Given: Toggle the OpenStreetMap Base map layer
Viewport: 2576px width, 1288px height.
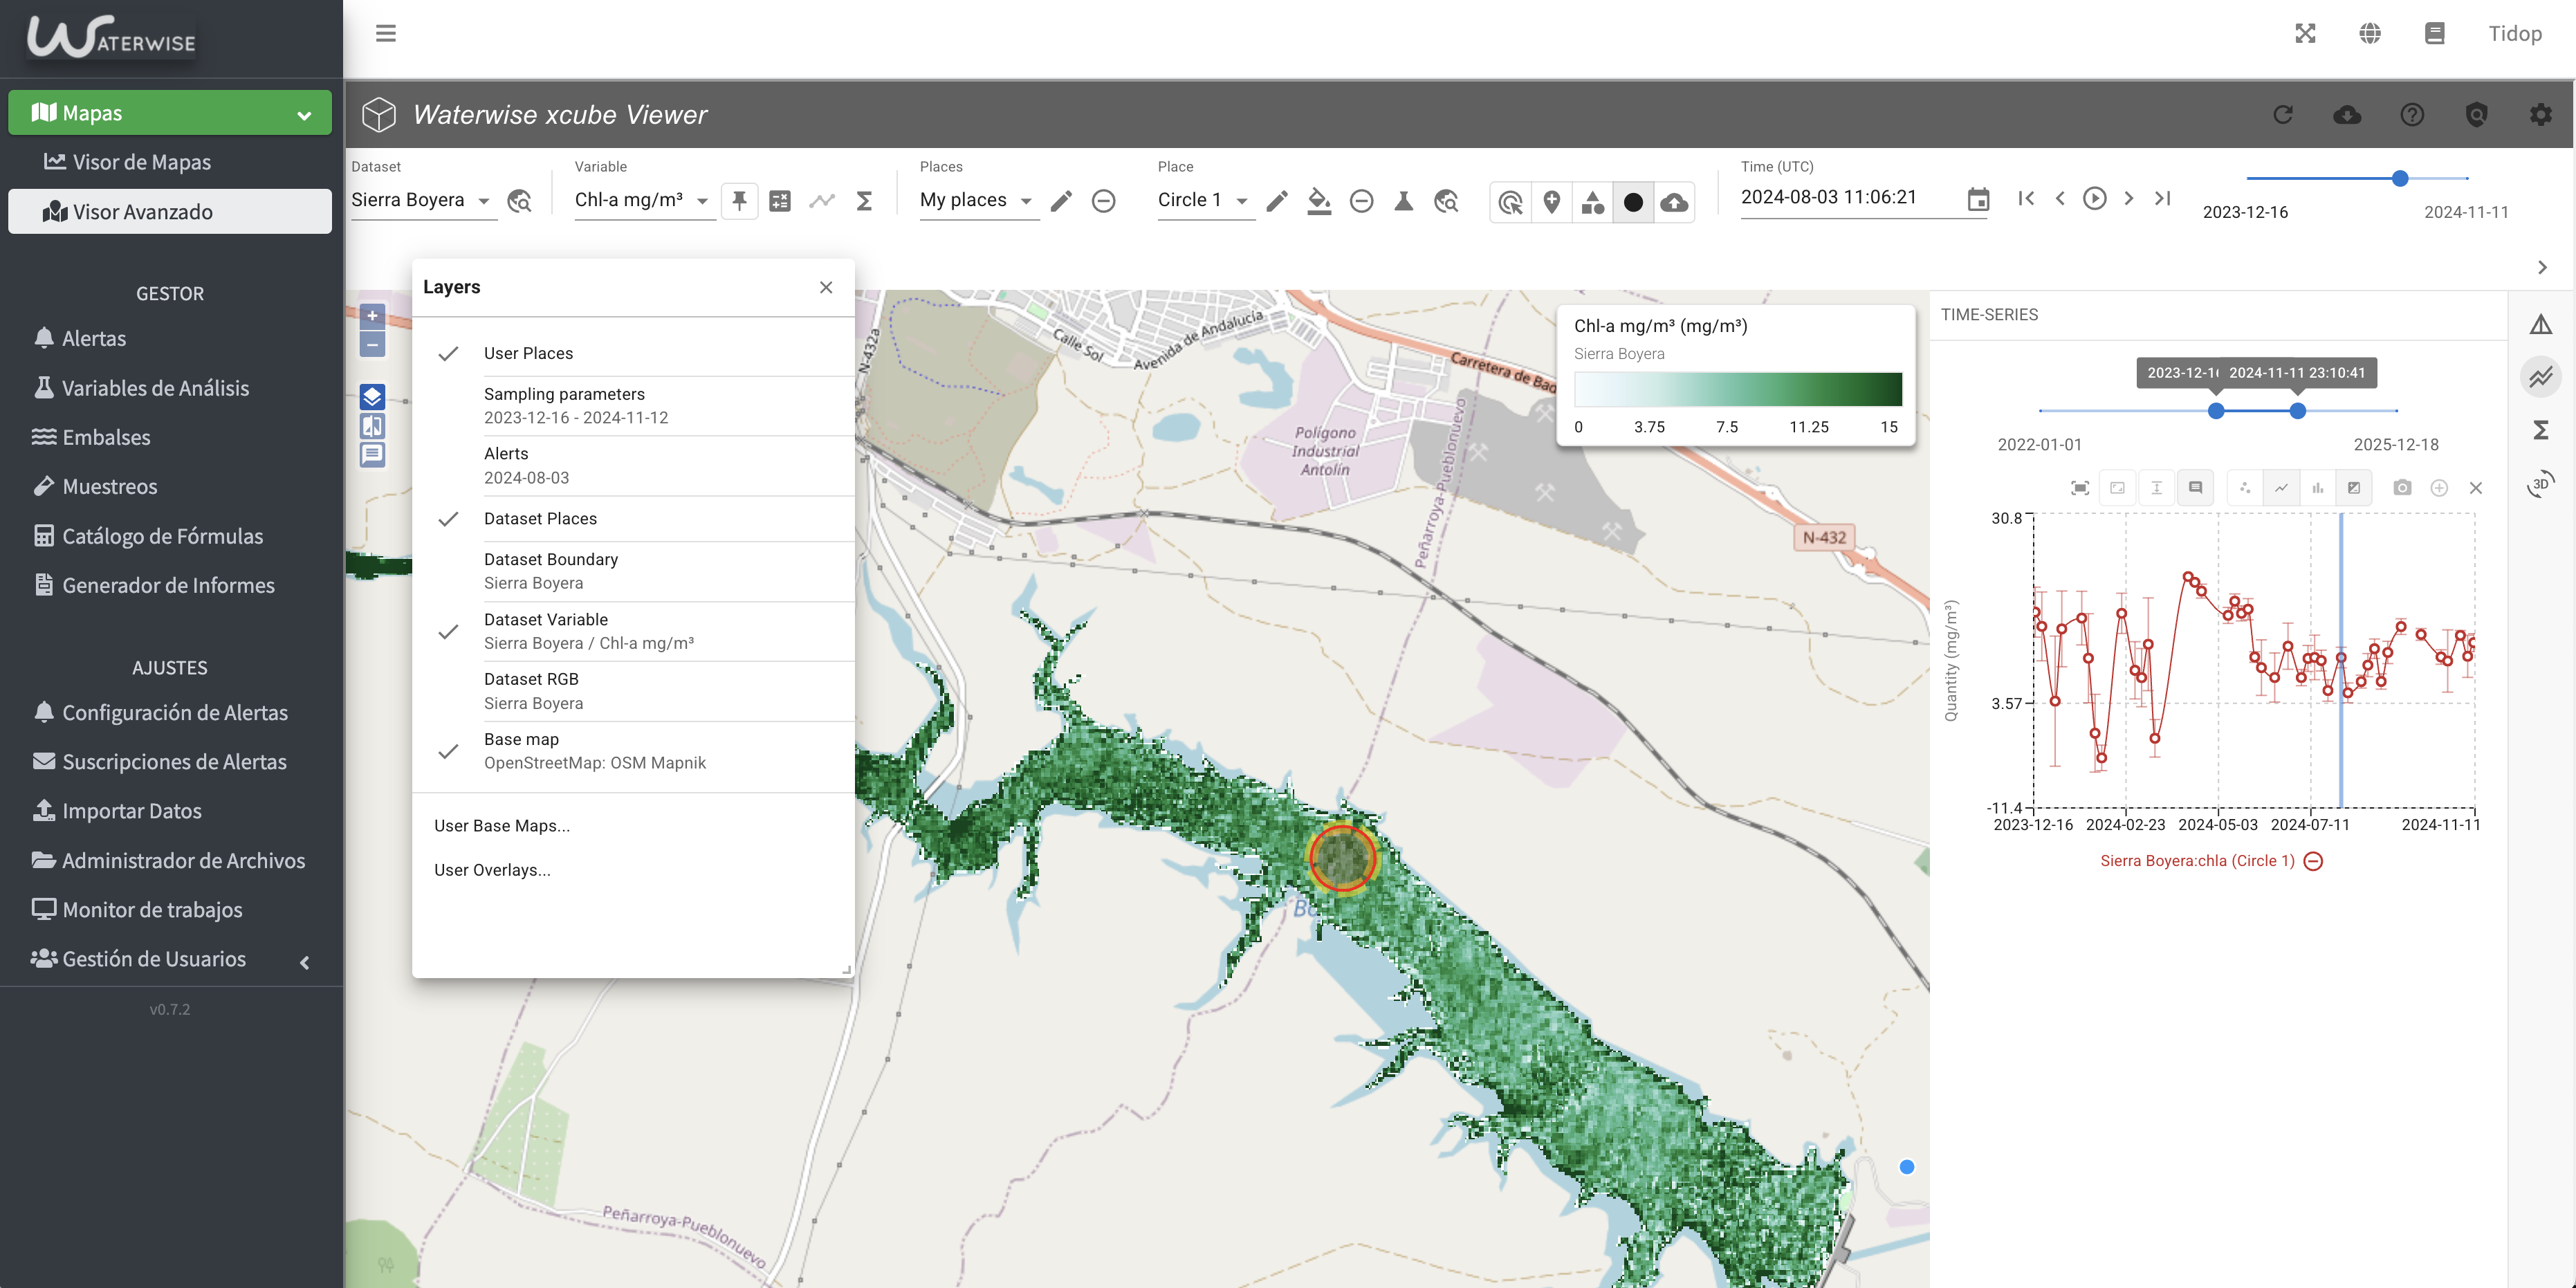Looking at the screenshot, I should (634, 751).
